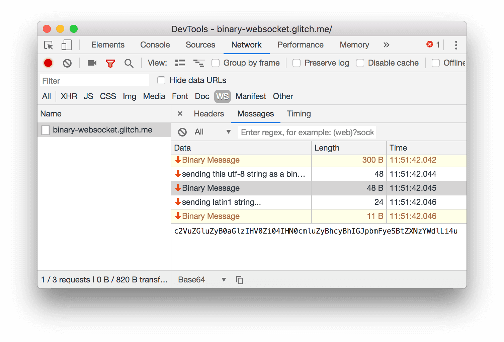Open the network search magnifier icon
504x342 pixels.
pos(129,63)
